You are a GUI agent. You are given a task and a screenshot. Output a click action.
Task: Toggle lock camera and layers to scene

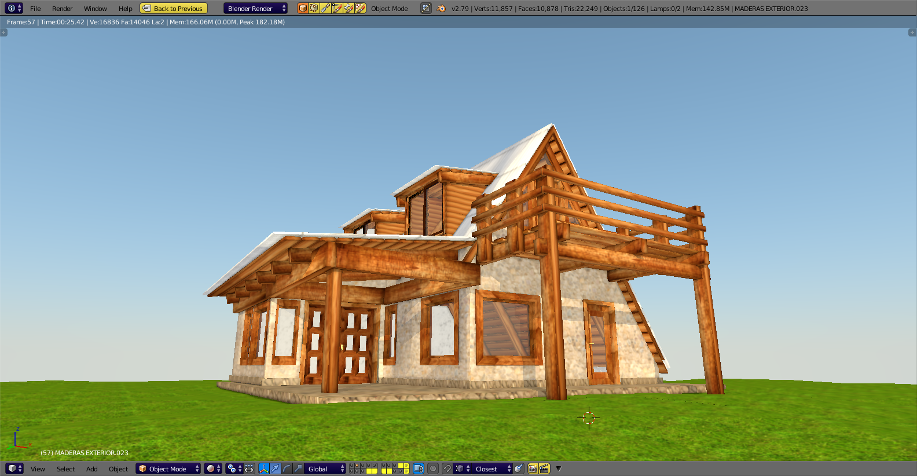click(419, 468)
